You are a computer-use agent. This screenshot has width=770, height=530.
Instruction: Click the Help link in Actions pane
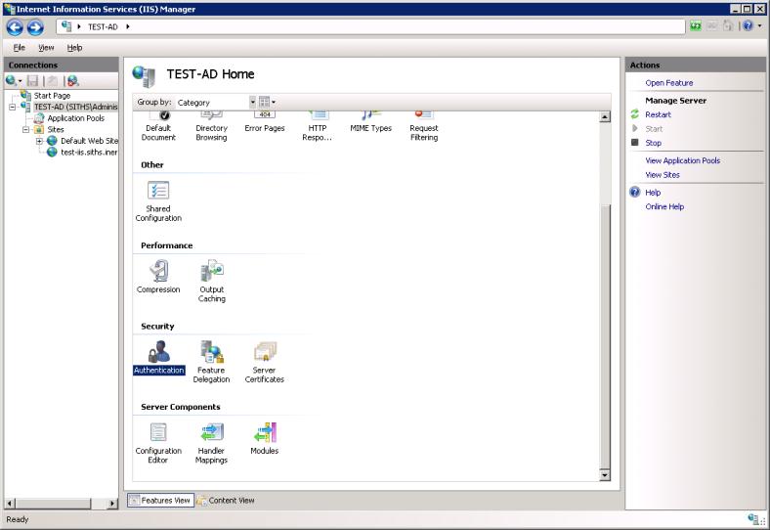tap(653, 193)
